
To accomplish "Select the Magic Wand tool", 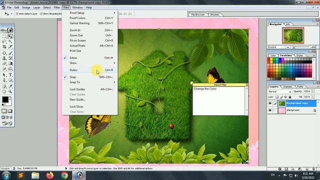I will [x=10, y=41].
